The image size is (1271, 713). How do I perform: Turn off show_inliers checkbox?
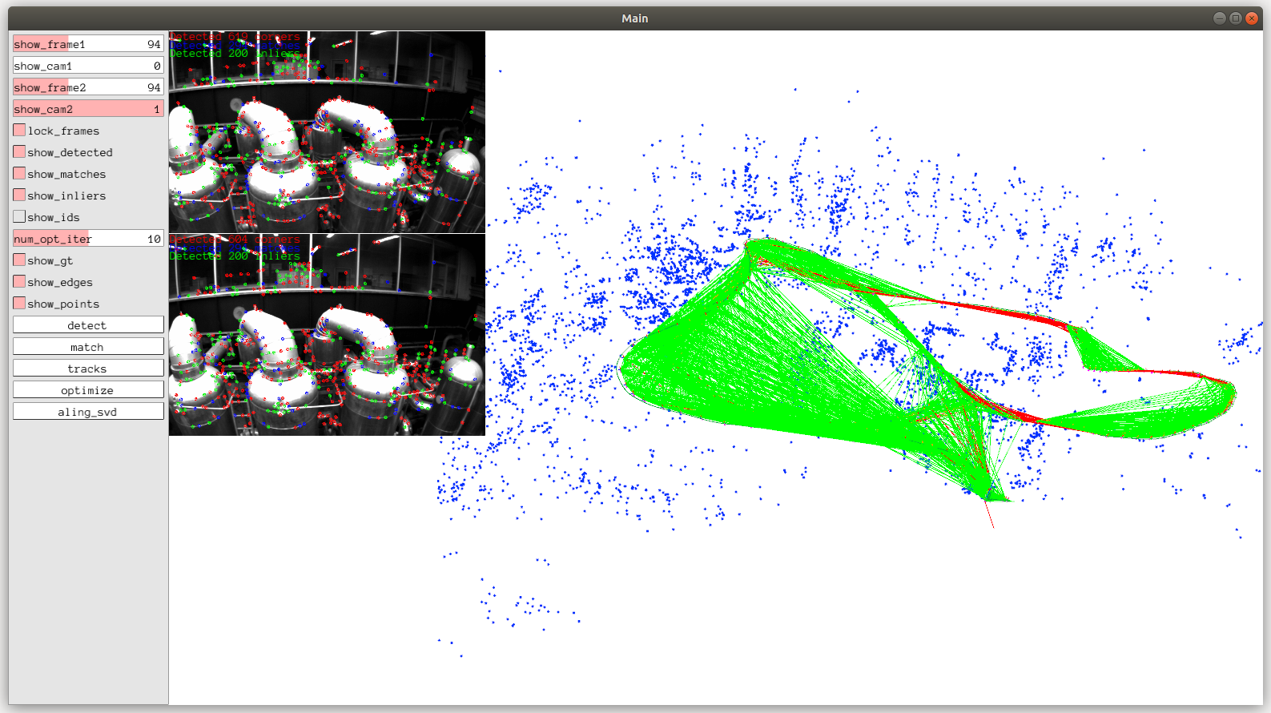coord(19,195)
